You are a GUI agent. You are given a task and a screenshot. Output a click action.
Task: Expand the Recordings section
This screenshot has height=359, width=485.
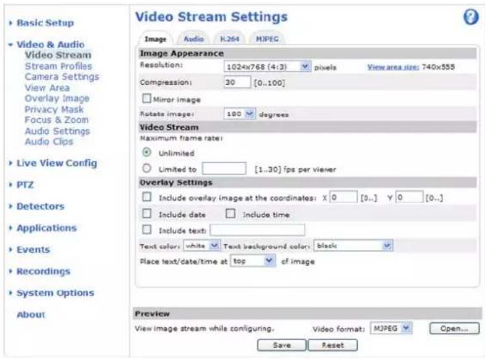point(43,271)
